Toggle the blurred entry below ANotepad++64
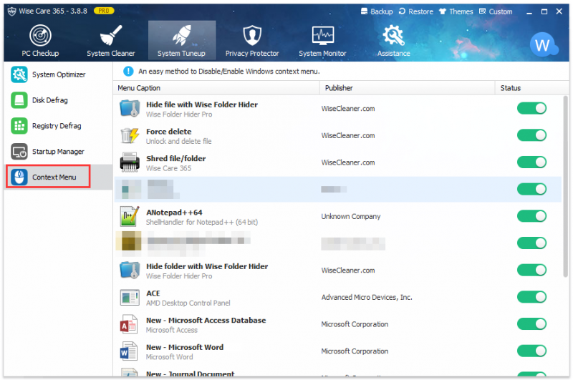 [531, 243]
